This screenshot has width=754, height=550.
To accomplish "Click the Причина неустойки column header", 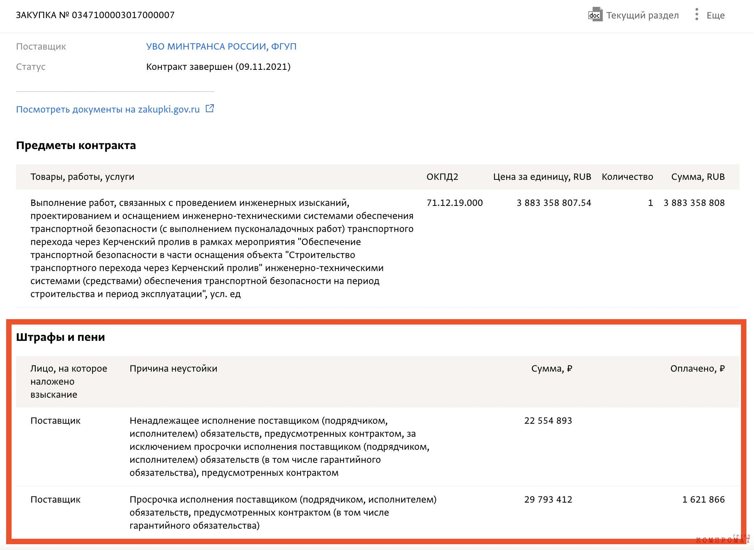I will (x=173, y=368).
